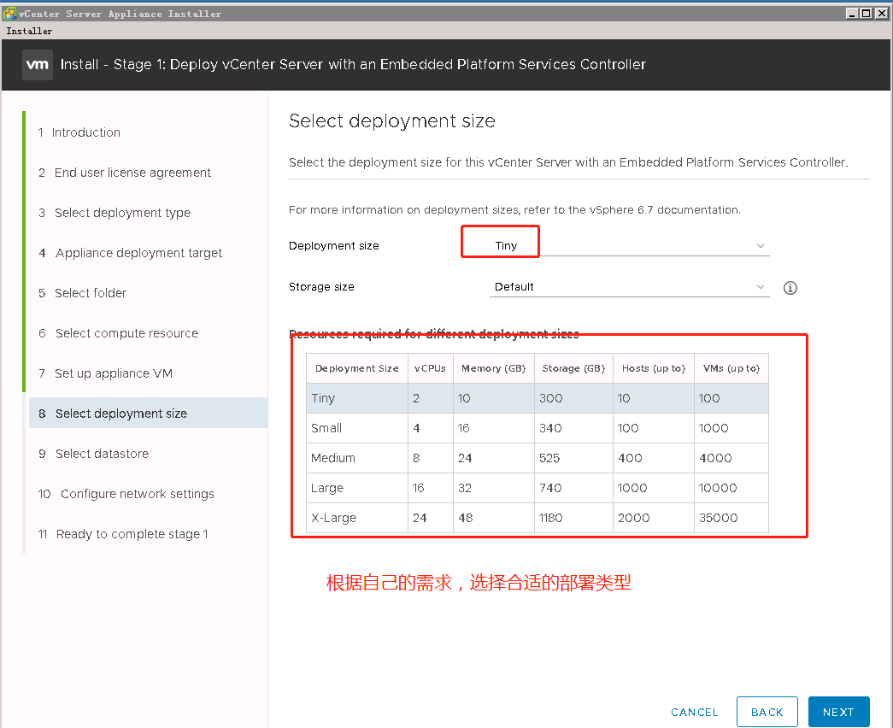The image size is (893, 728).
Task: Click the Medium row label
Action: tap(333, 458)
